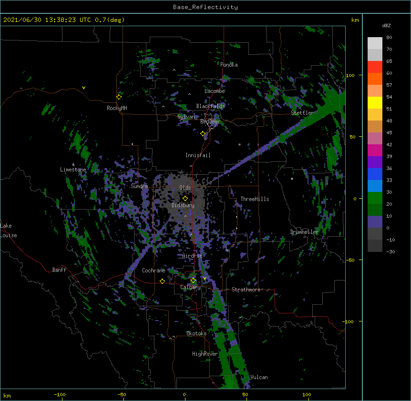Select the Blackfalds label
The image size is (411, 401).
pyautogui.click(x=210, y=106)
